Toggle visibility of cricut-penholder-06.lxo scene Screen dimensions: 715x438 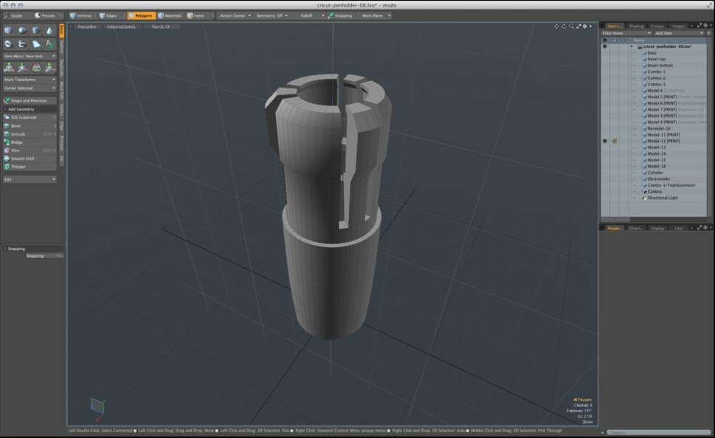coord(605,46)
